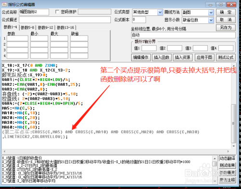Minimize the 指标公式编辑器 window
This screenshot has height=189, width=241.
click(210, 4)
